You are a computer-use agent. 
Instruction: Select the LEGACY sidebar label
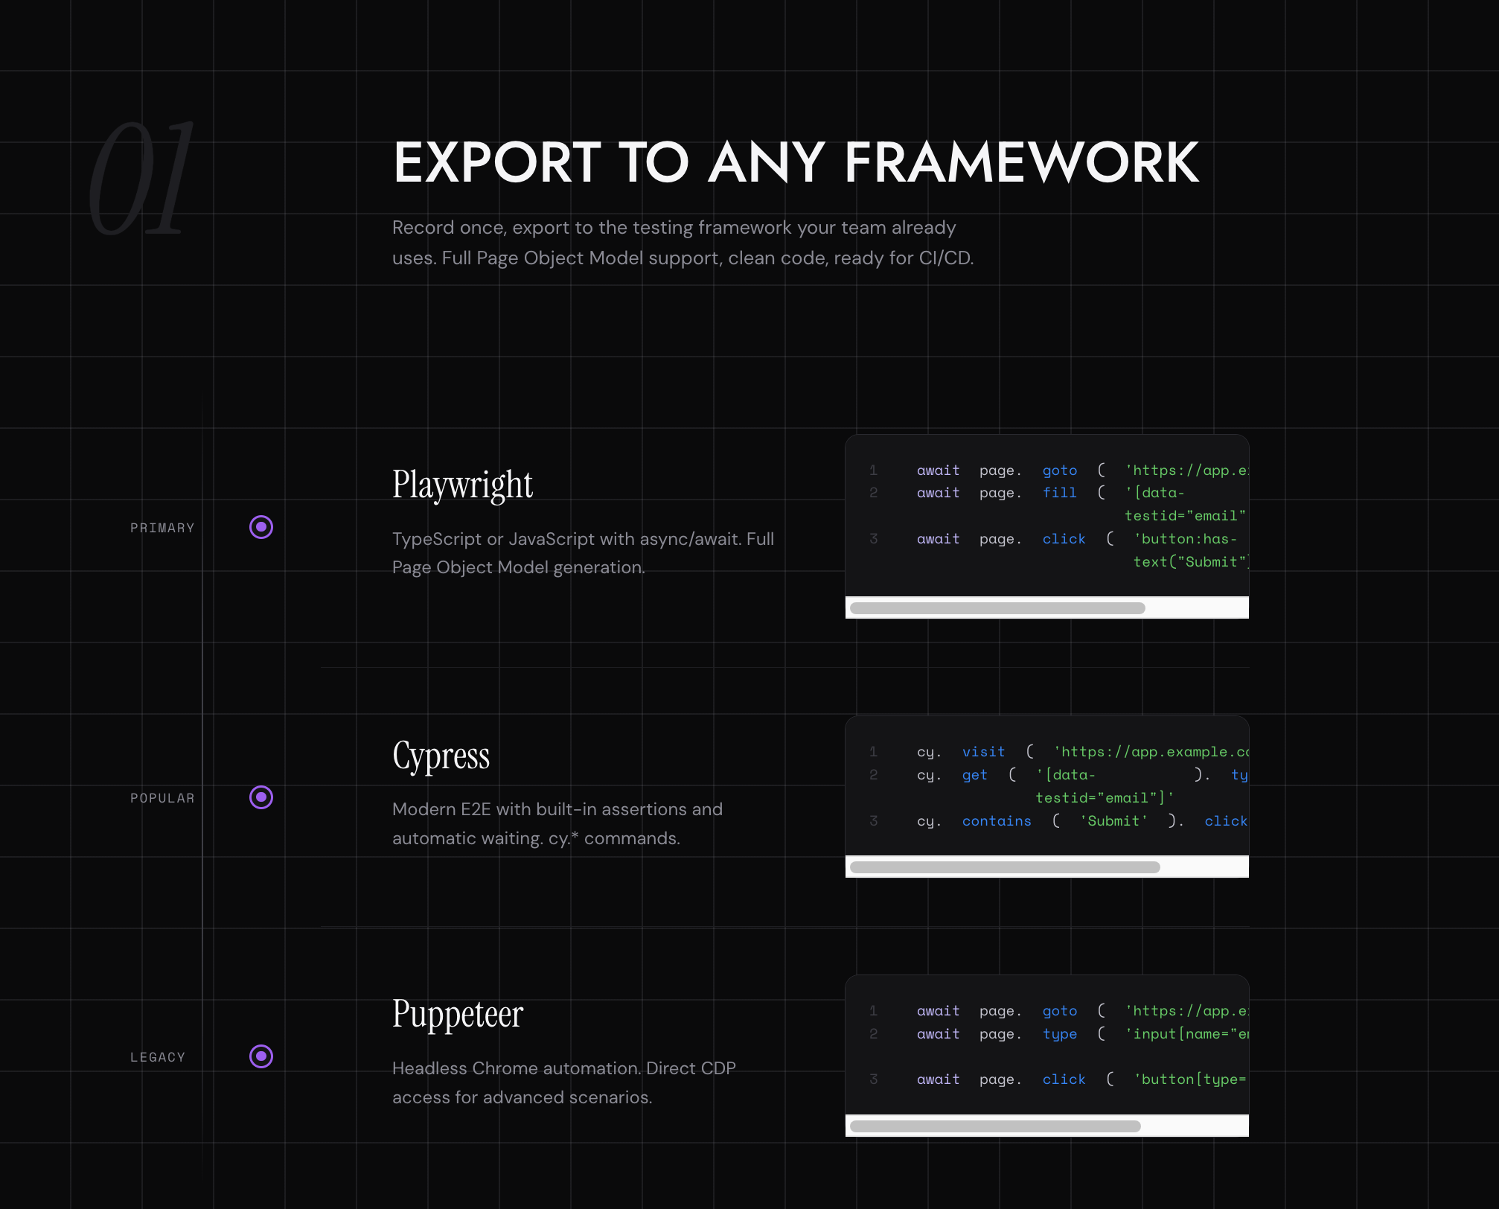coord(158,1057)
